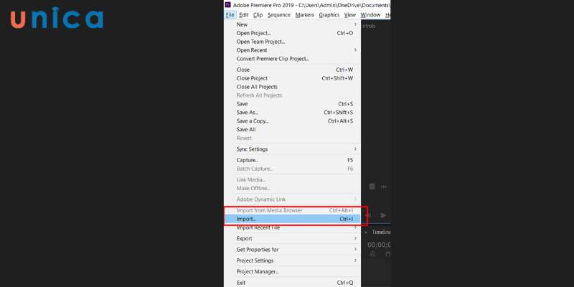Open the View menu

350,15
